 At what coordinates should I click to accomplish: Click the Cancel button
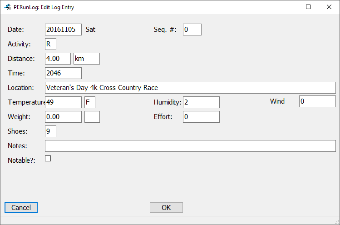coord(21,208)
